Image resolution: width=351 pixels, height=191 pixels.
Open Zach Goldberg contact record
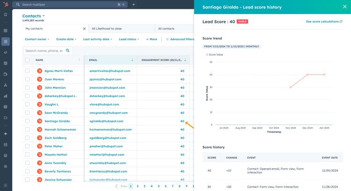tap(56, 138)
